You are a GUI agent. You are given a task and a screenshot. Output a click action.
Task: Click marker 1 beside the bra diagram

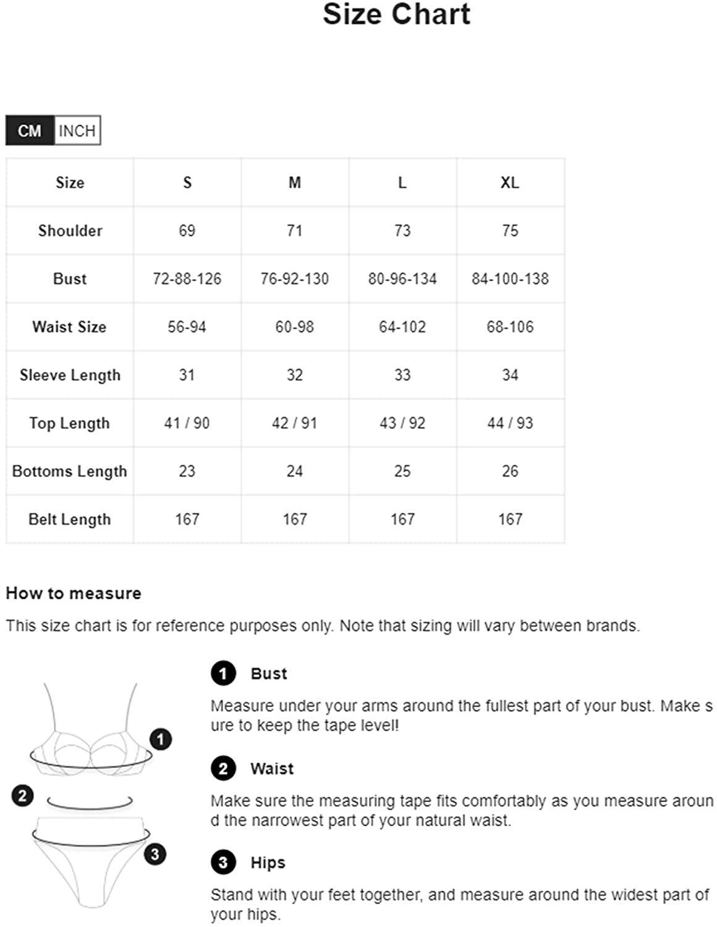click(x=161, y=739)
